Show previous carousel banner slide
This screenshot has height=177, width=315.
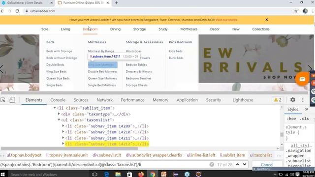pos(1,69)
